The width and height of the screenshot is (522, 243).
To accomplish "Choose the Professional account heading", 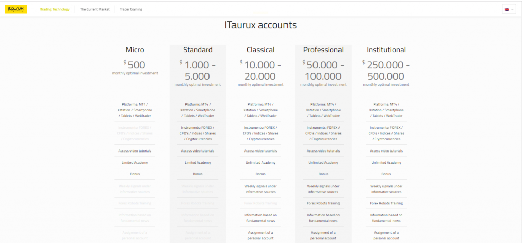I will (x=323, y=50).
